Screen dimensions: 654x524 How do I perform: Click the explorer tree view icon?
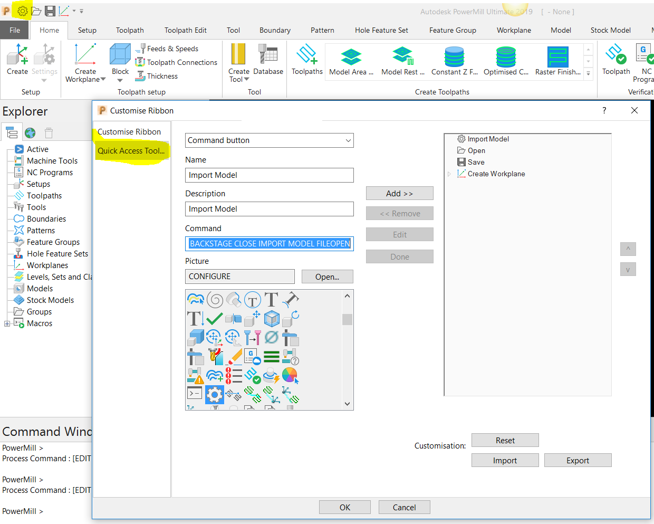tap(12, 132)
